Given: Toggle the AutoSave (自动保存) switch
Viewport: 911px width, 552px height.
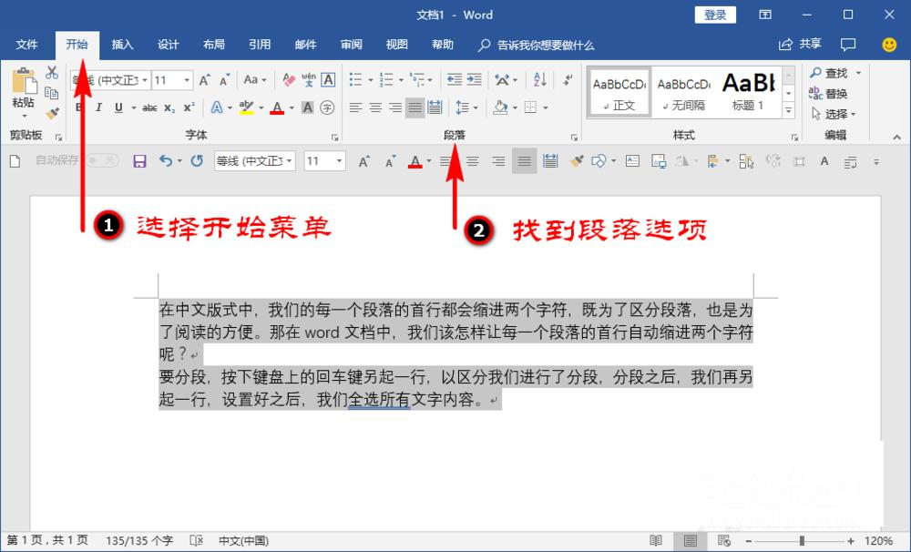Looking at the screenshot, I should tap(102, 160).
